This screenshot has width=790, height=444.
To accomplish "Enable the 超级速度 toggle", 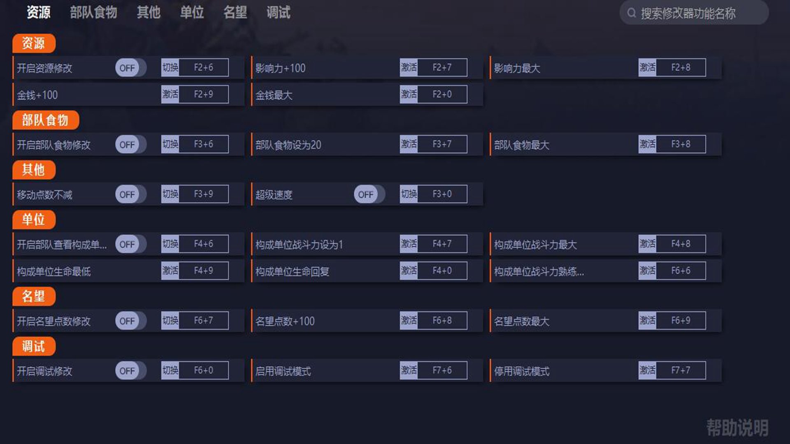I will 369,194.
